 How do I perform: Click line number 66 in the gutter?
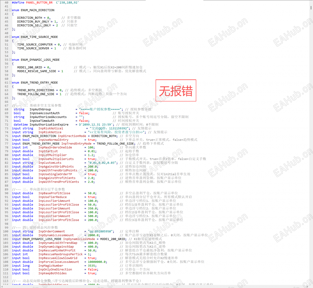[x=7, y=102]
